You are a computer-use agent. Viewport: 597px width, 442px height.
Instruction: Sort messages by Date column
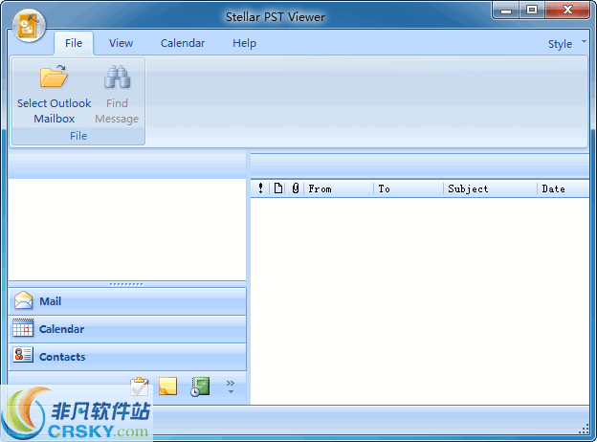[564, 188]
